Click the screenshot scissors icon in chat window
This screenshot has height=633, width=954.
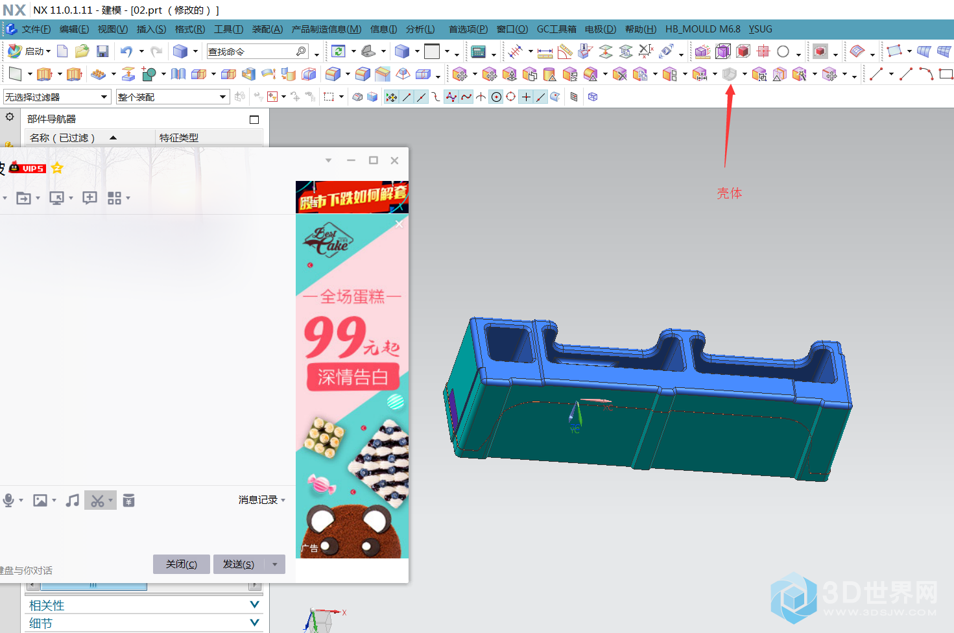click(x=97, y=500)
